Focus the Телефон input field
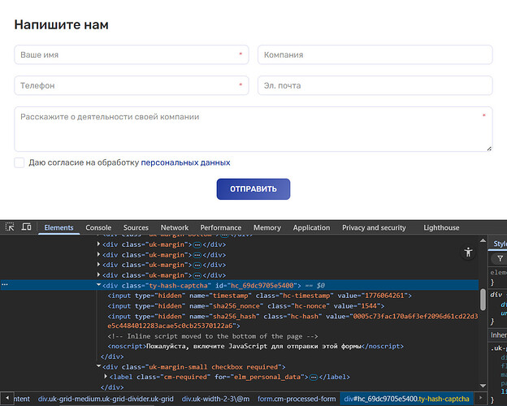The image size is (507, 406). (130, 85)
